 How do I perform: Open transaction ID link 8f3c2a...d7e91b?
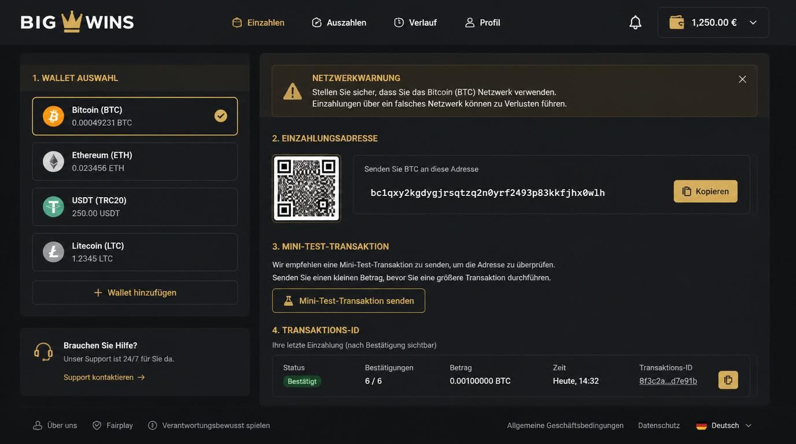click(x=668, y=381)
